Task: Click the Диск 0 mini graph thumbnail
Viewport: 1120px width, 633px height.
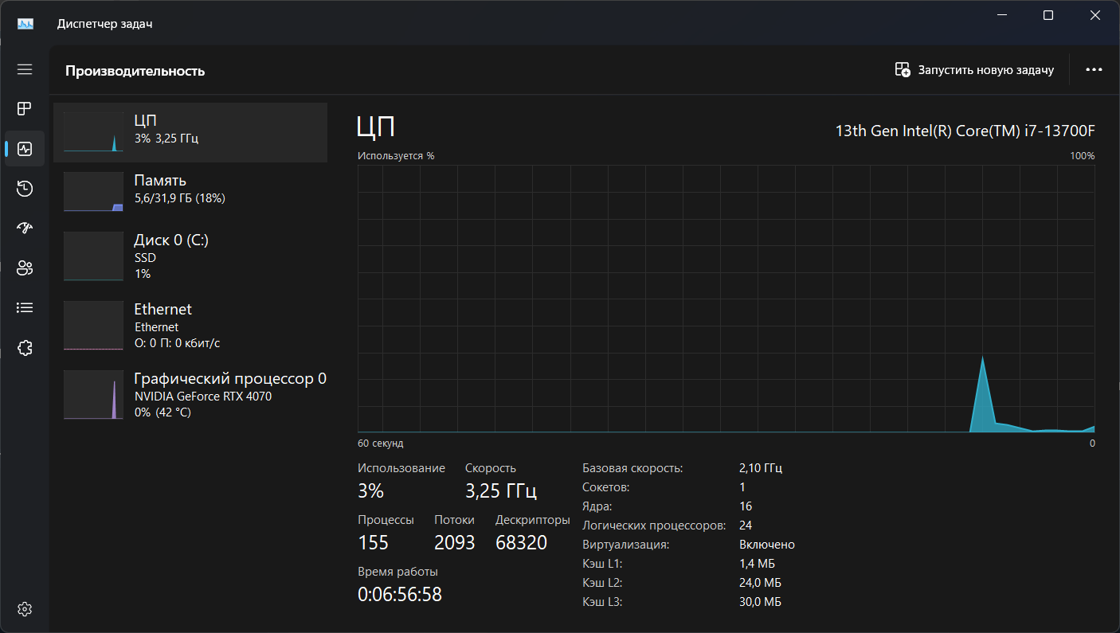Action: click(x=93, y=256)
